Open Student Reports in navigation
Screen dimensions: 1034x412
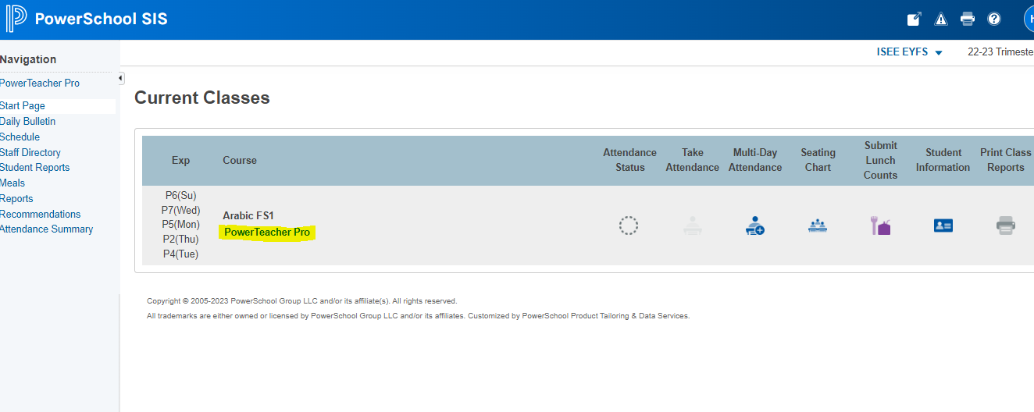[35, 168]
